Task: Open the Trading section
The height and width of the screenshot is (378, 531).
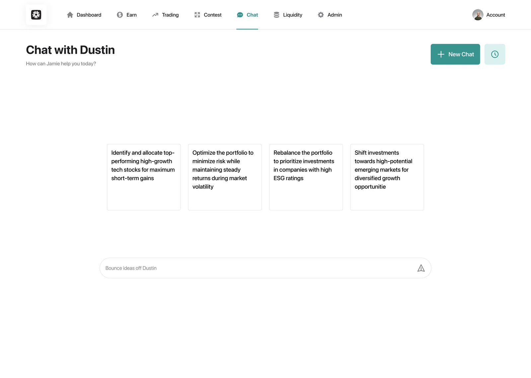Action: coord(170,15)
